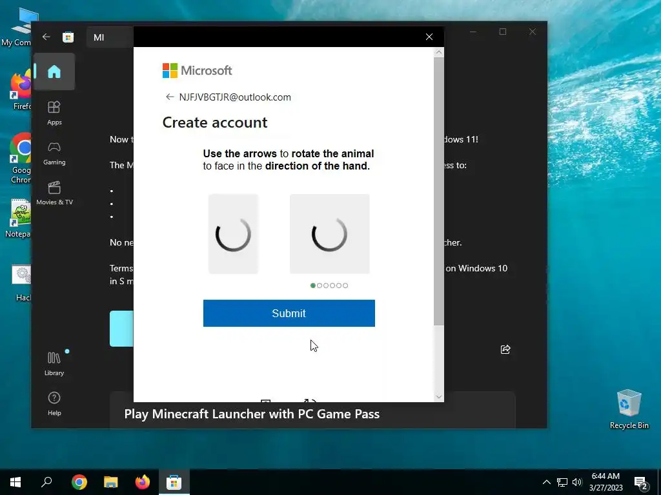Click the green first progress dot

click(x=313, y=286)
